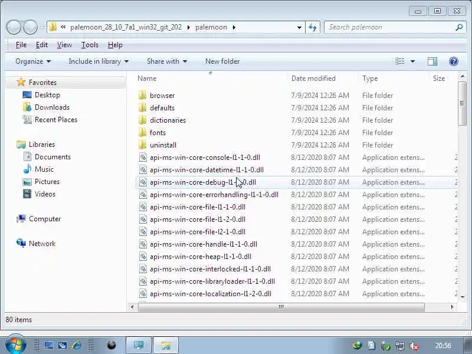Click the Recent Places icon
Image resolution: width=472 pixels, height=354 pixels.
pyautogui.click(x=27, y=120)
